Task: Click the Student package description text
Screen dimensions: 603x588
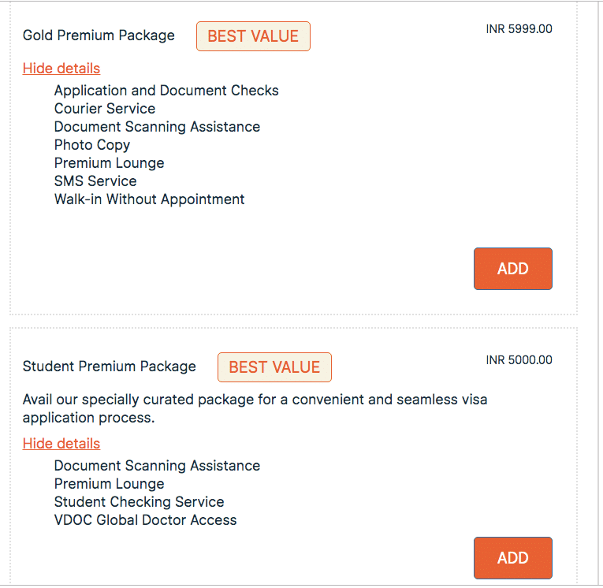Action: tap(255, 408)
